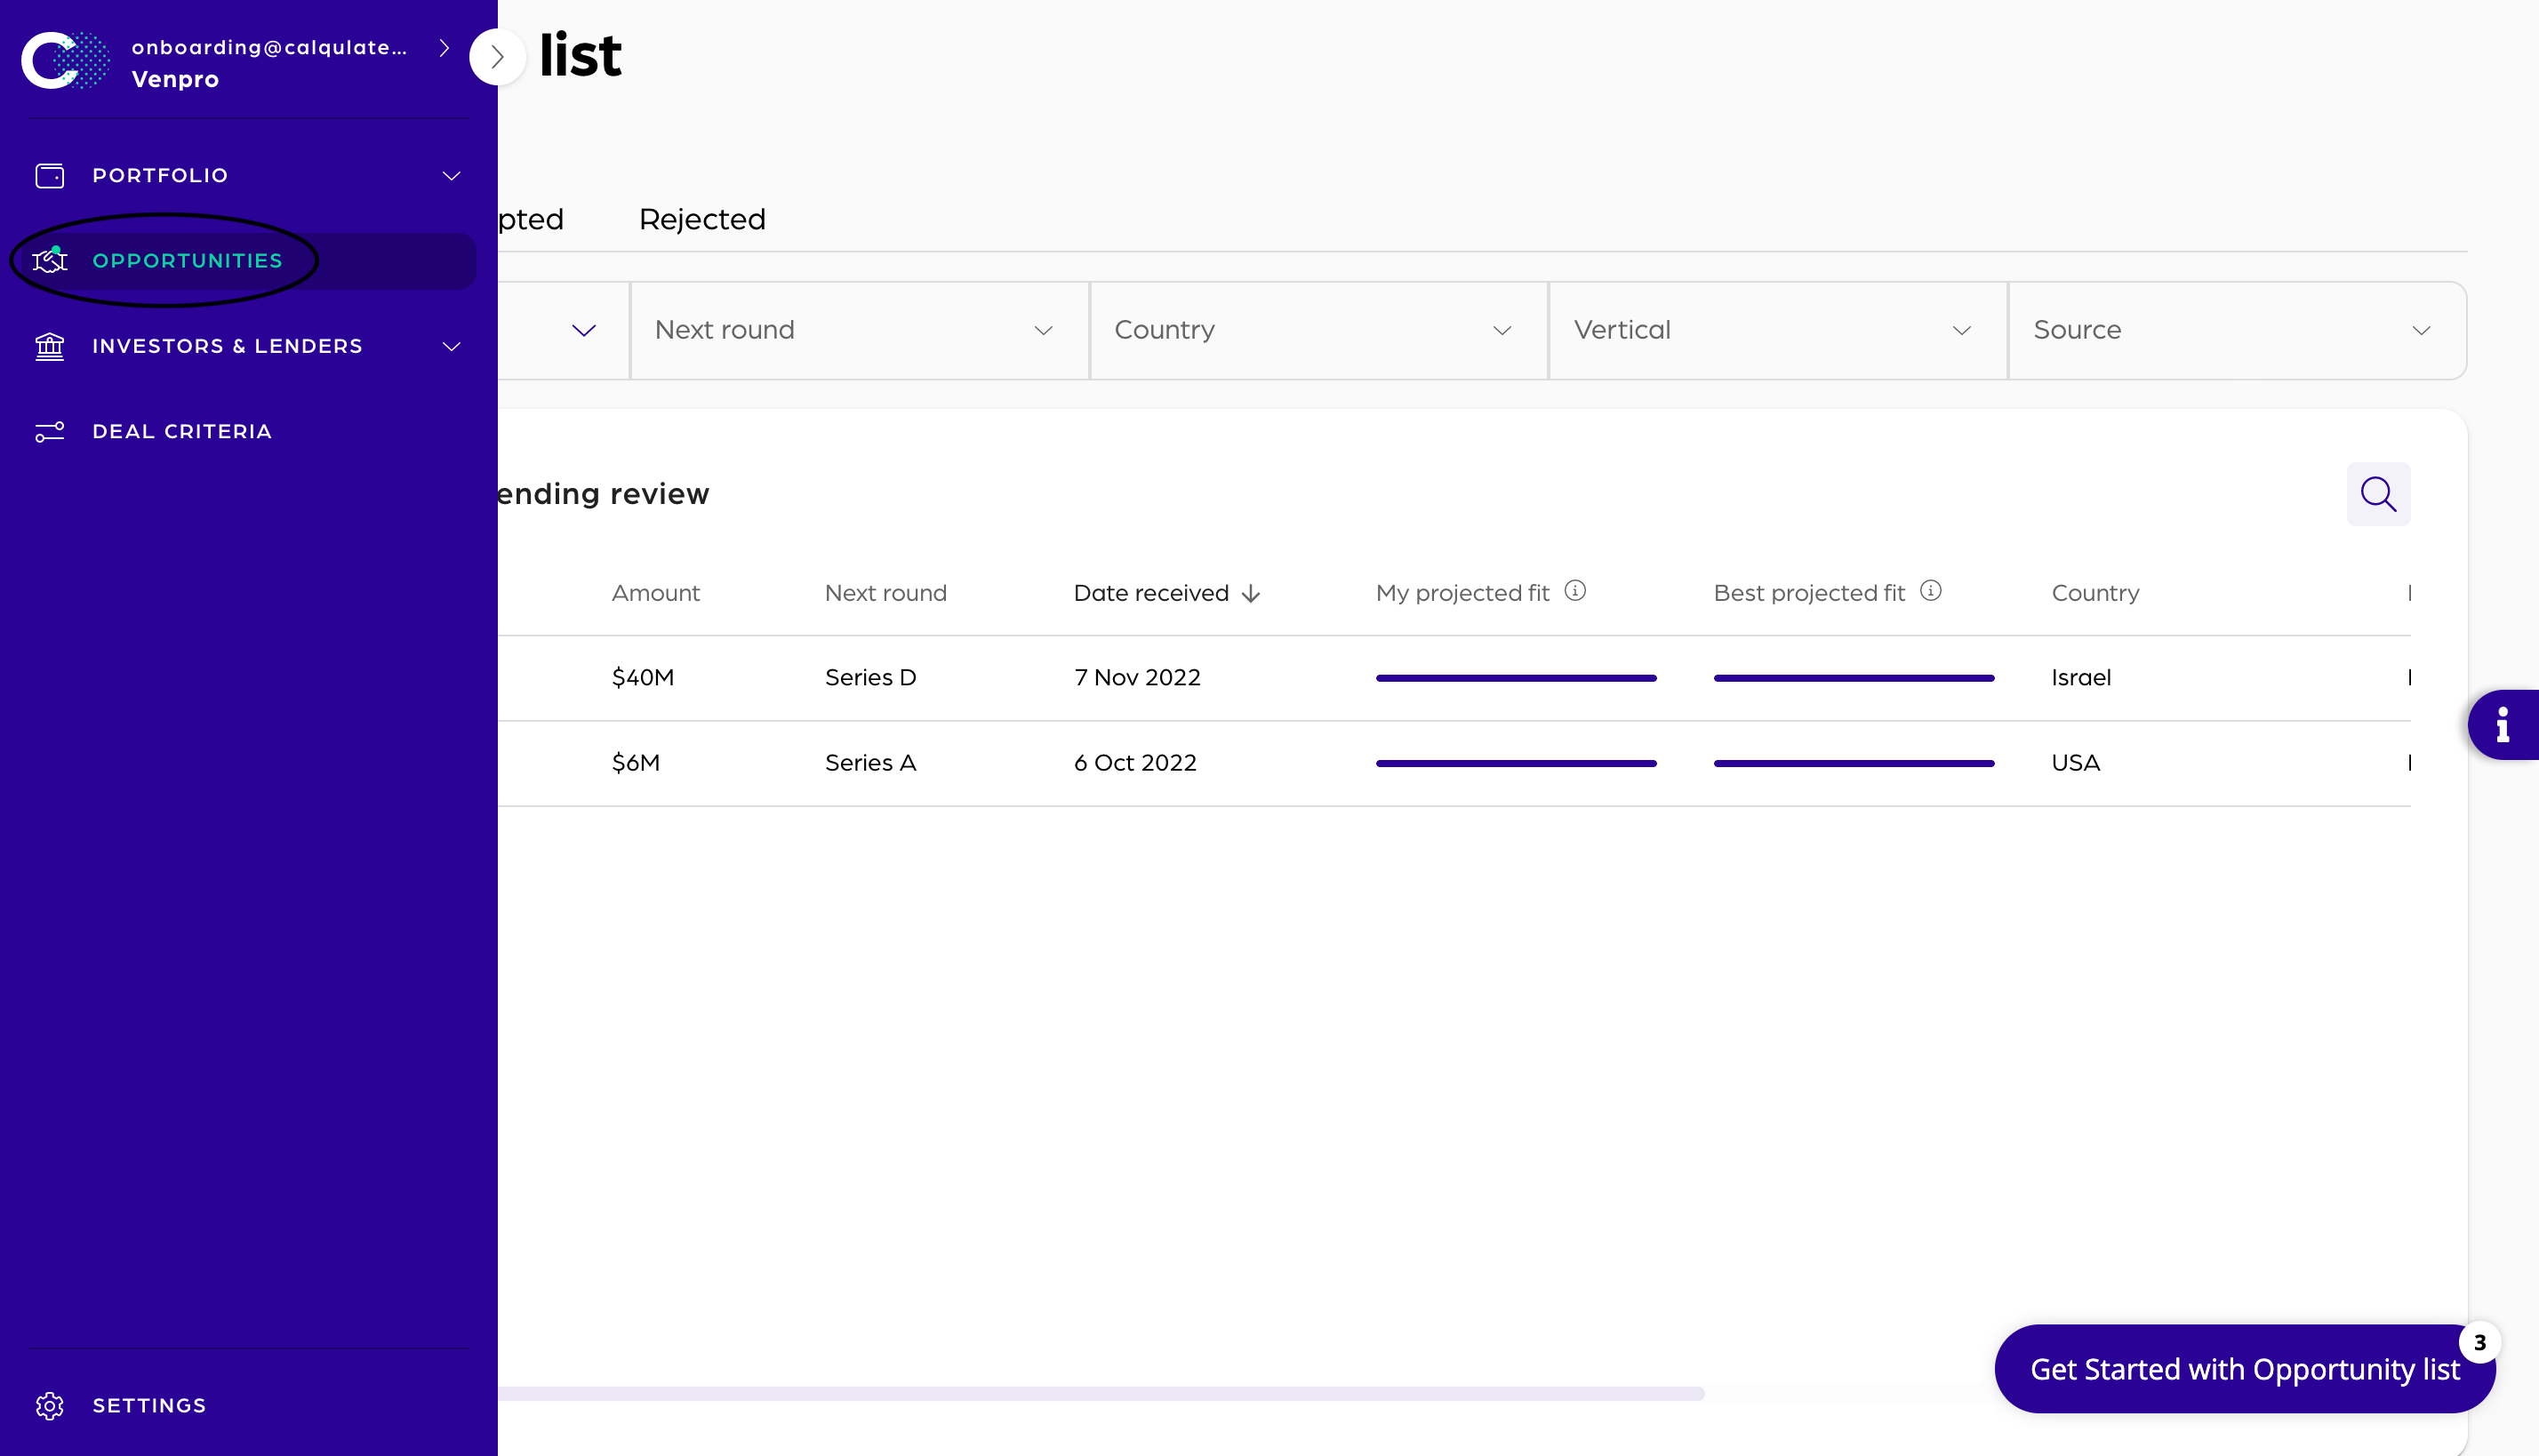Open the Source filter dropdown

[2235, 330]
